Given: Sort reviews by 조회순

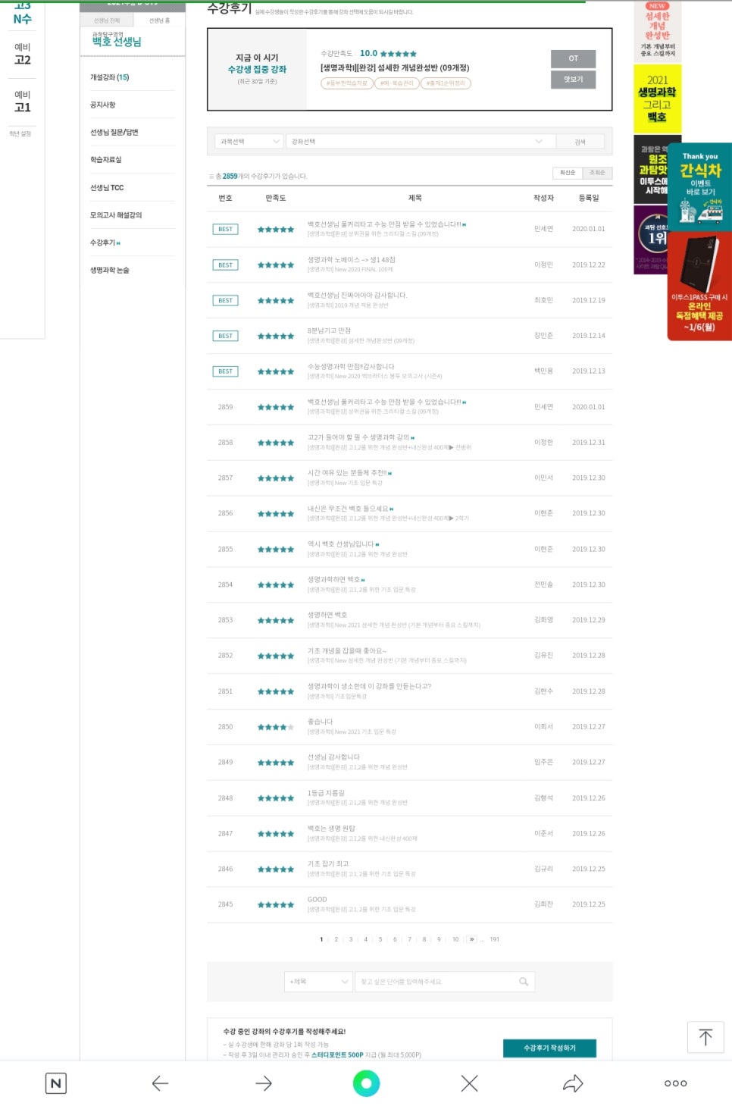Looking at the screenshot, I should point(597,173).
